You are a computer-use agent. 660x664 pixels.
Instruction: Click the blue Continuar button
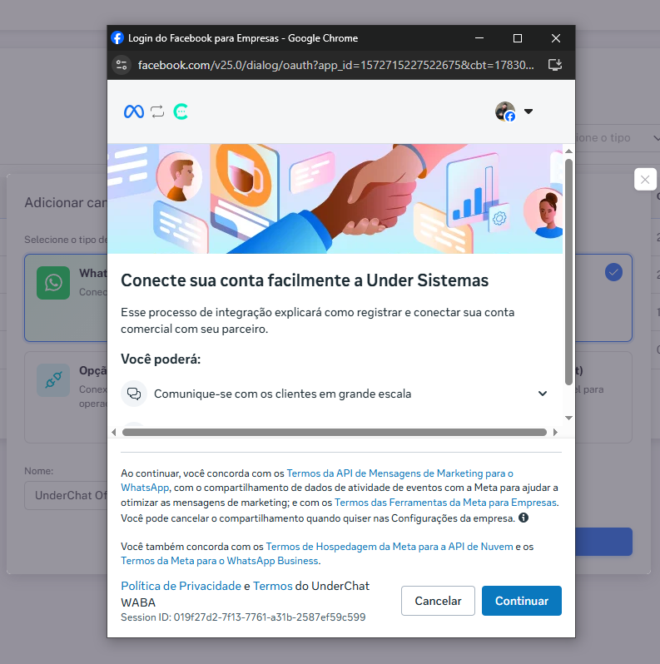click(522, 601)
